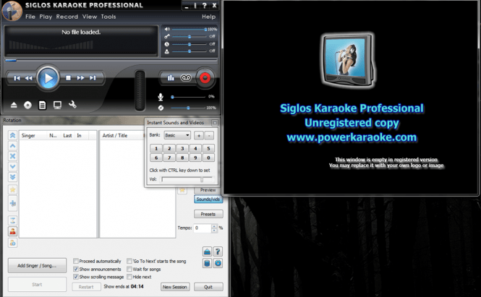
Task: Click the red singer person icon
Action: [12, 231]
